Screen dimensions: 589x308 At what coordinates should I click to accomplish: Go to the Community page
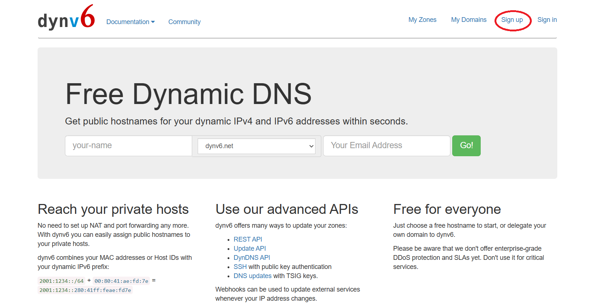(184, 22)
